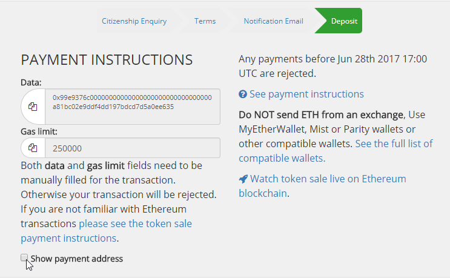Click the Show payment address label
Image resolution: width=450 pixels, height=278 pixels.
click(x=77, y=259)
